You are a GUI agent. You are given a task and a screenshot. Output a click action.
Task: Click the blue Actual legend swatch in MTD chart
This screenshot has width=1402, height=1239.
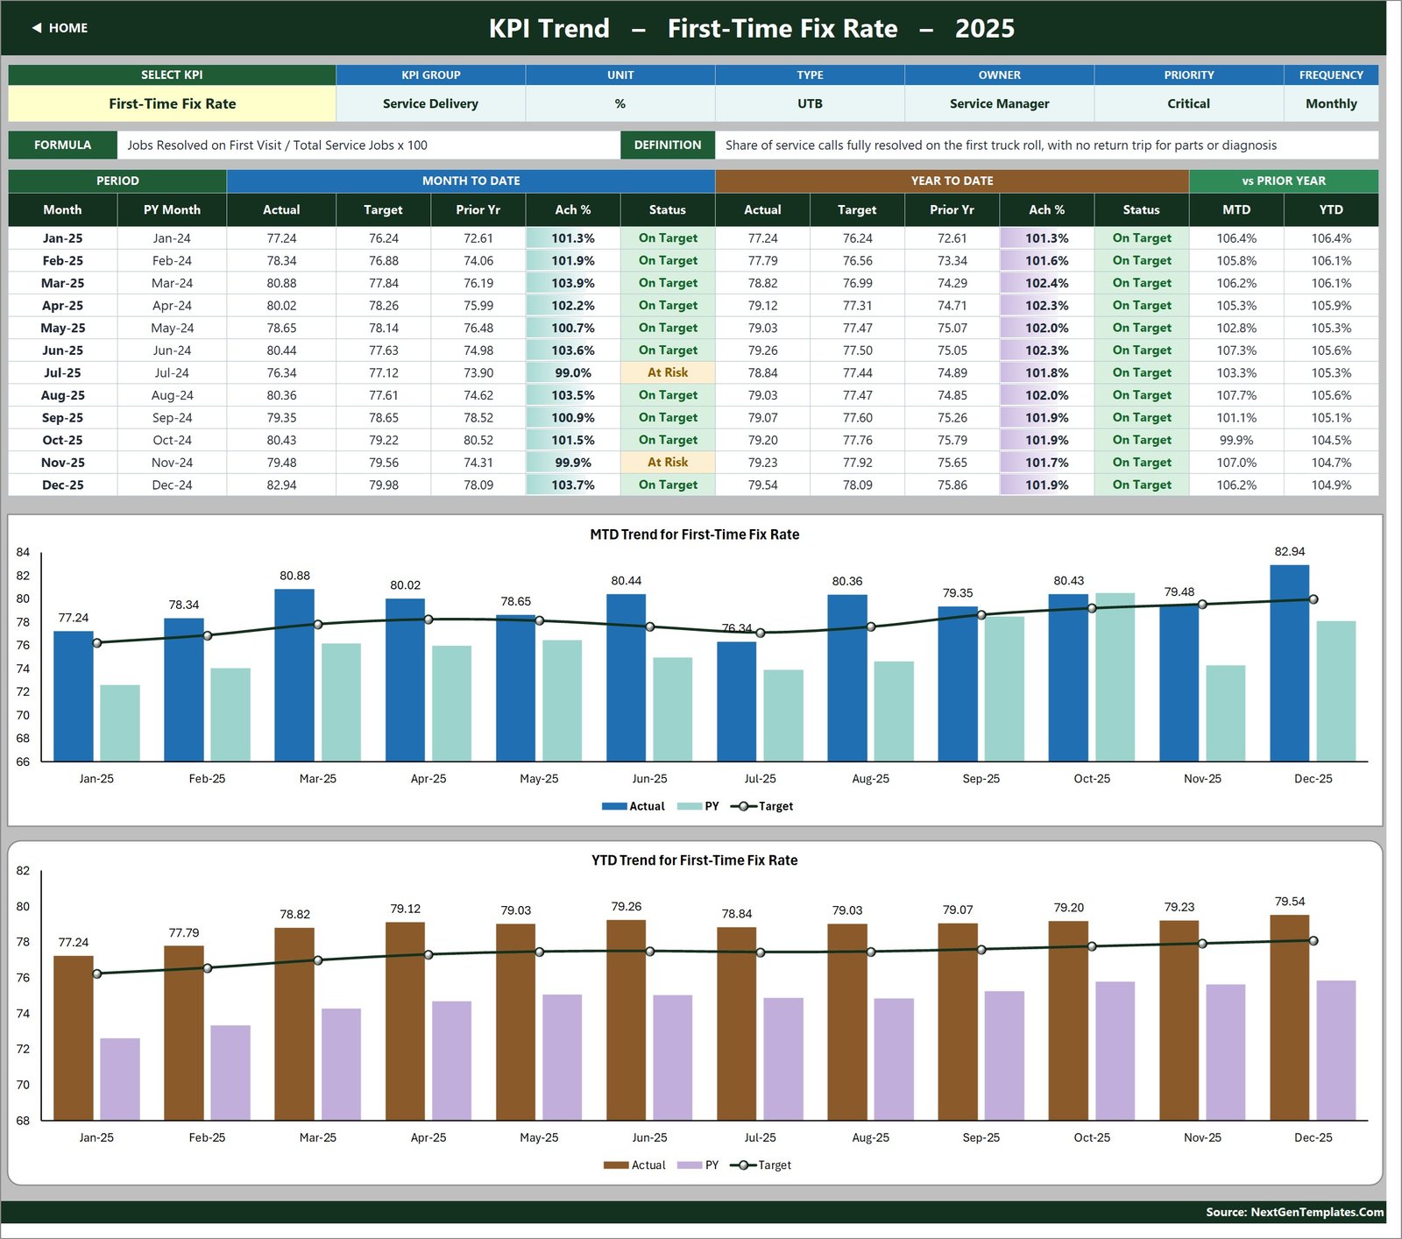point(613,806)
